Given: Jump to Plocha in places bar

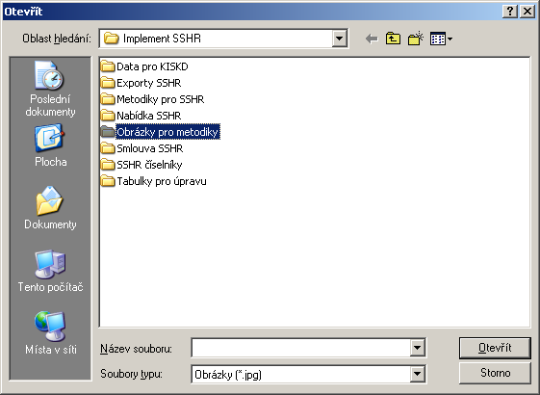Looking at the screenshot, I should (50, 146).
